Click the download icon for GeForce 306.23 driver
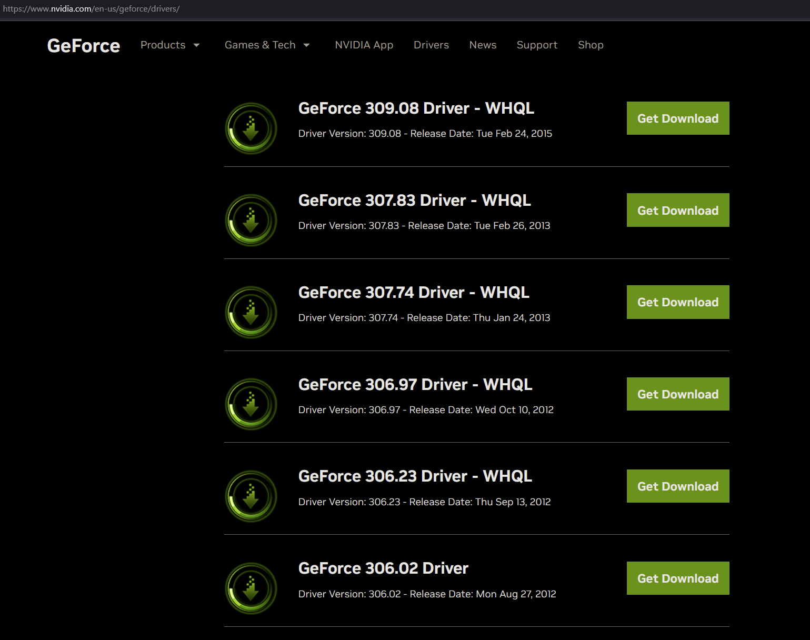The image size is (810, 640). (251, 496)
